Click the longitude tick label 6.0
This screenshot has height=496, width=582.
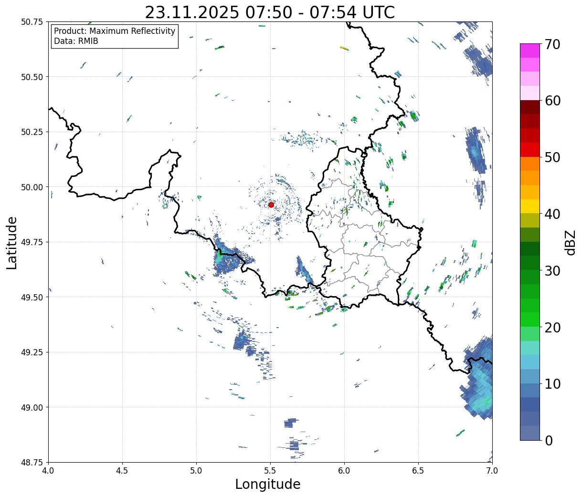(344, 471)
